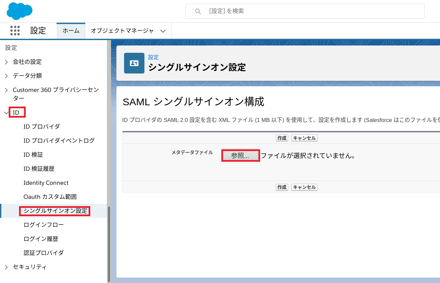
Task: Open ログイン履歴 item
Action: coord(41,239)
